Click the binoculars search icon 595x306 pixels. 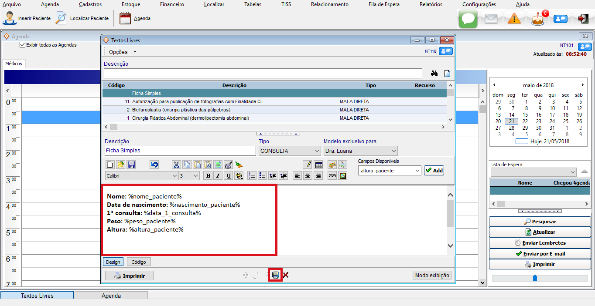click(434, 73)
